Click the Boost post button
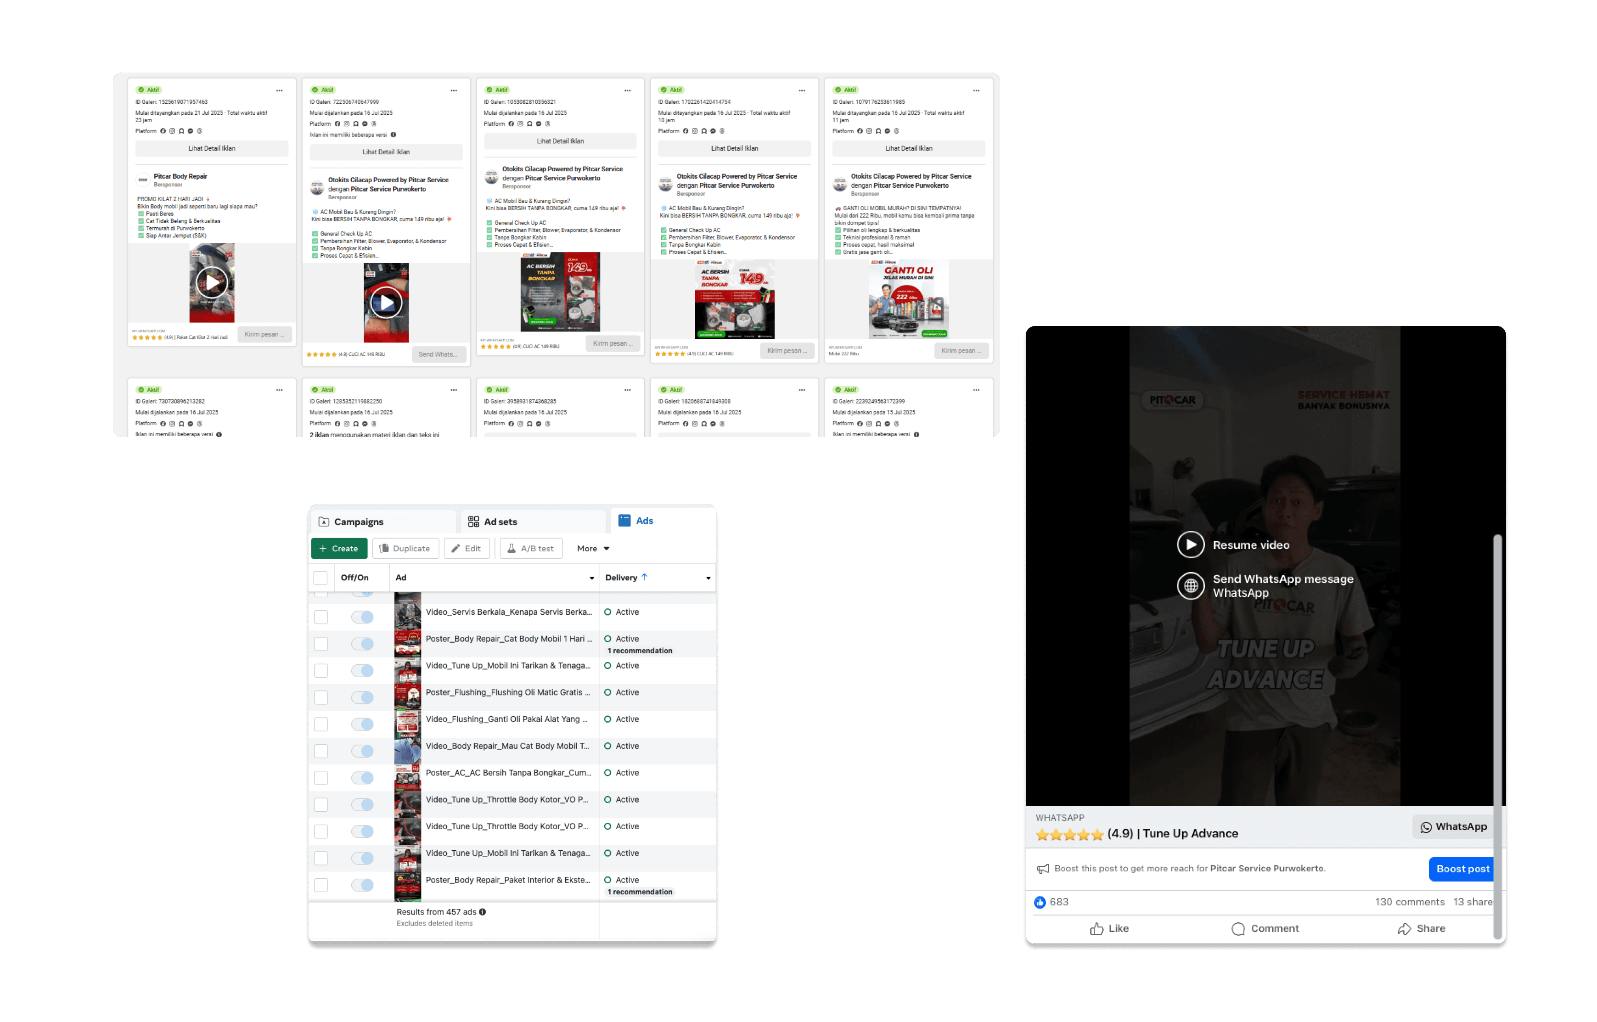 1462,869
